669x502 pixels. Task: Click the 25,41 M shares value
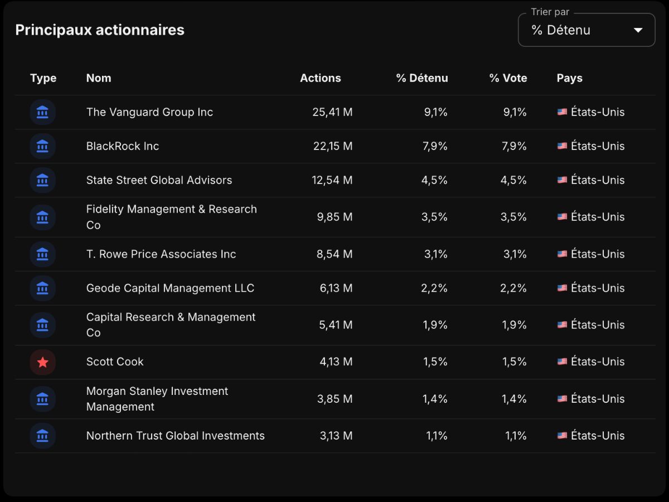tap(332, 112)
